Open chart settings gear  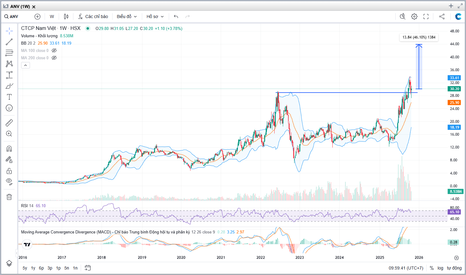(414, 16)
